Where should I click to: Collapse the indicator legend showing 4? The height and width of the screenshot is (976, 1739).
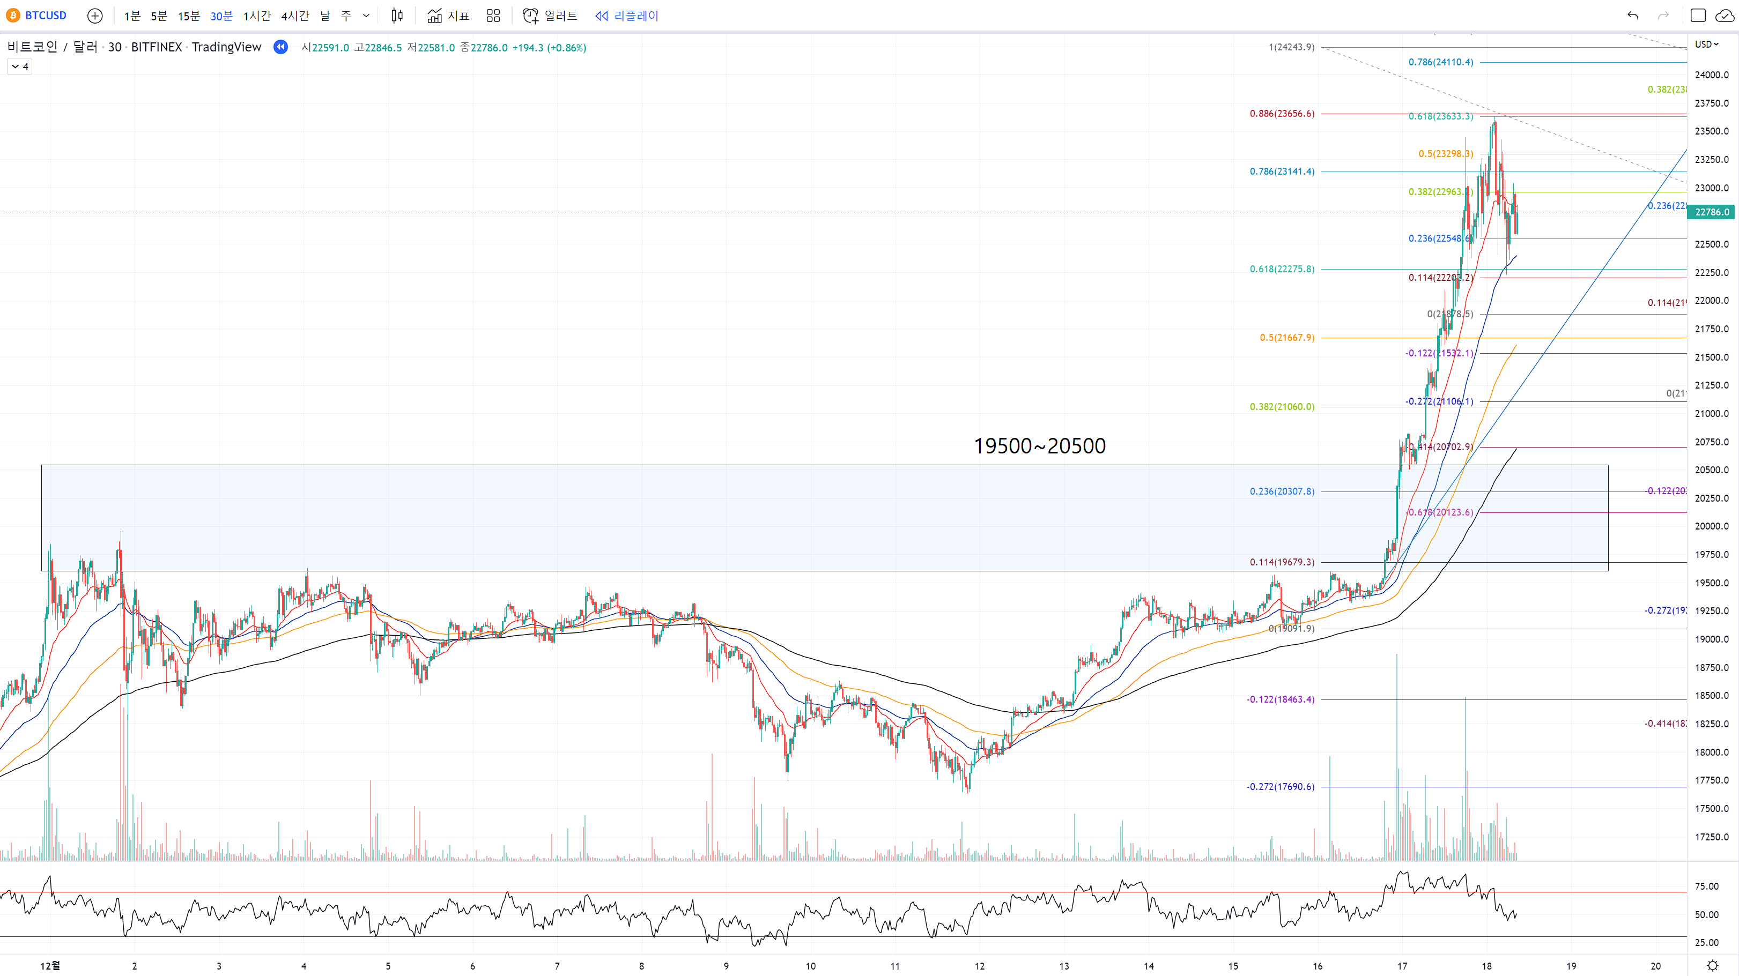[20, 66]
